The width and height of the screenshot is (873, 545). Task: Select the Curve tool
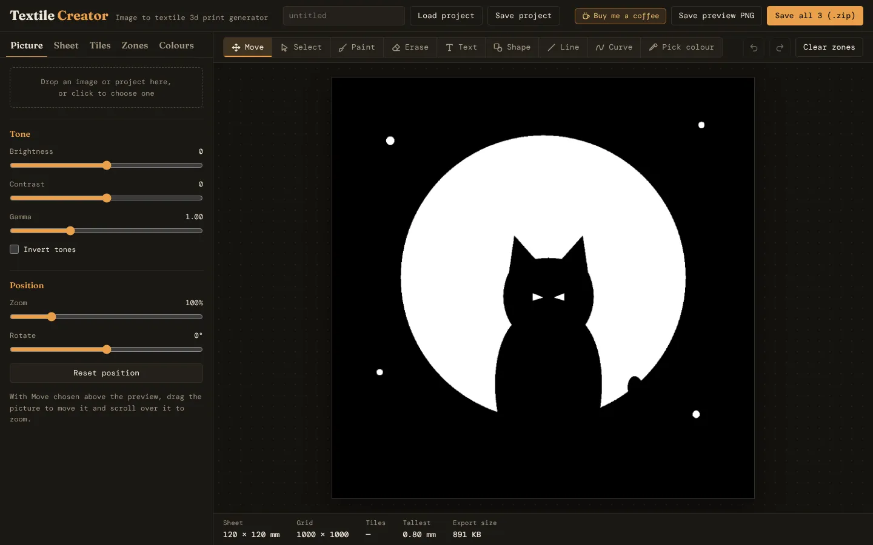pos(614,47)
